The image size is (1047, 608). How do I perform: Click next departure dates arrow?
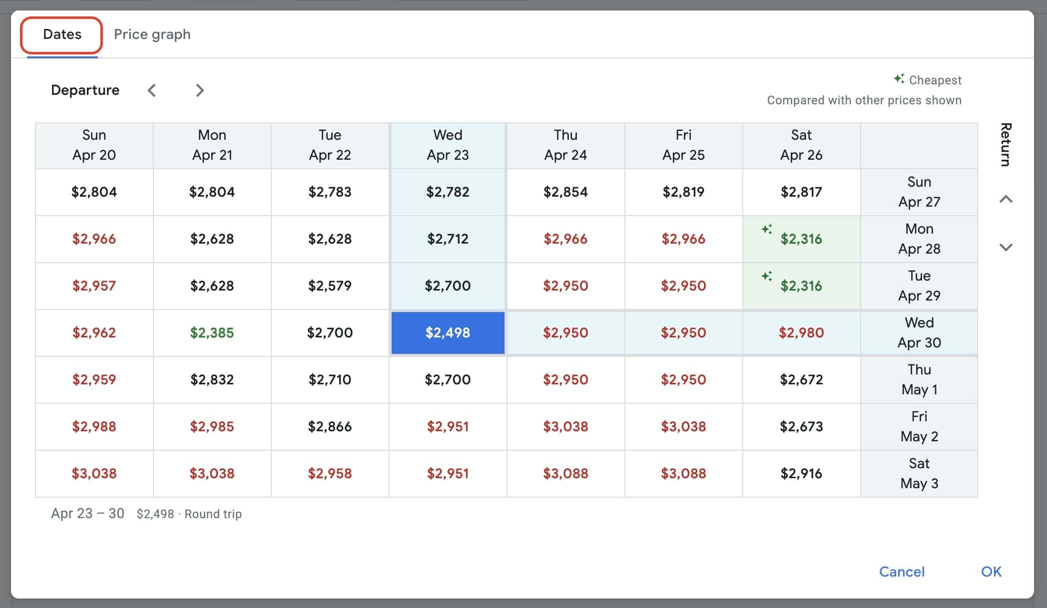(x=199, y=90)
